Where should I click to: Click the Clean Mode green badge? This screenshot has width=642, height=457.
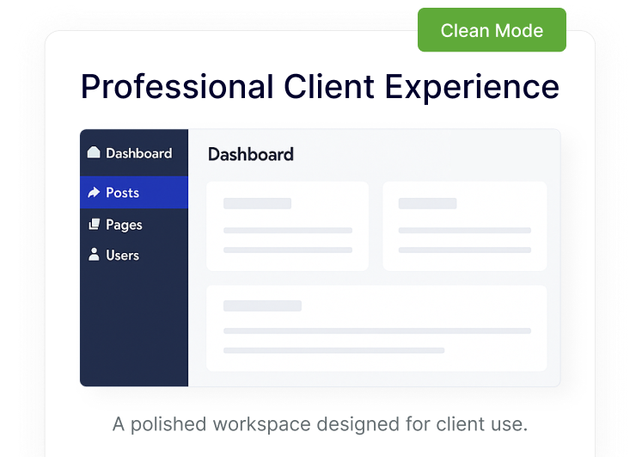(x=492, y=31)
